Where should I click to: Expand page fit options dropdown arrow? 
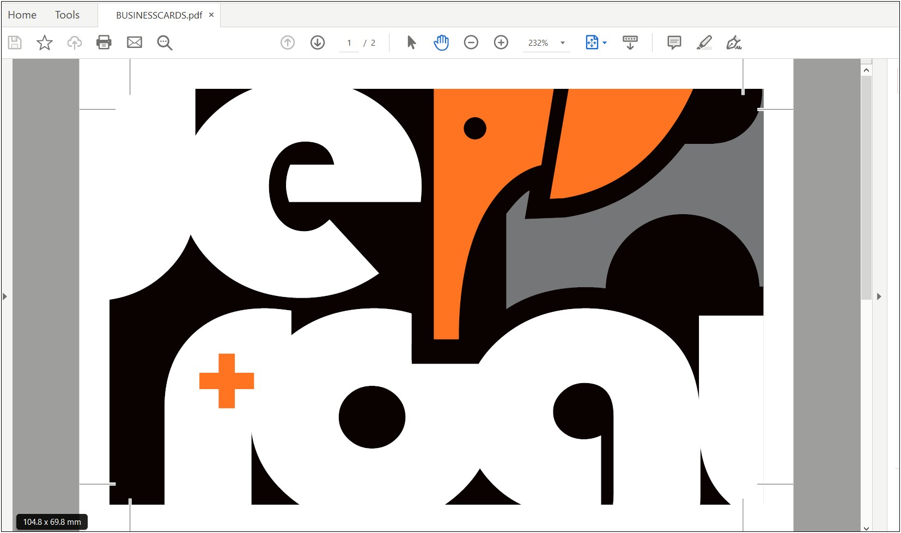pyautogui.click(x=605, y=43)
